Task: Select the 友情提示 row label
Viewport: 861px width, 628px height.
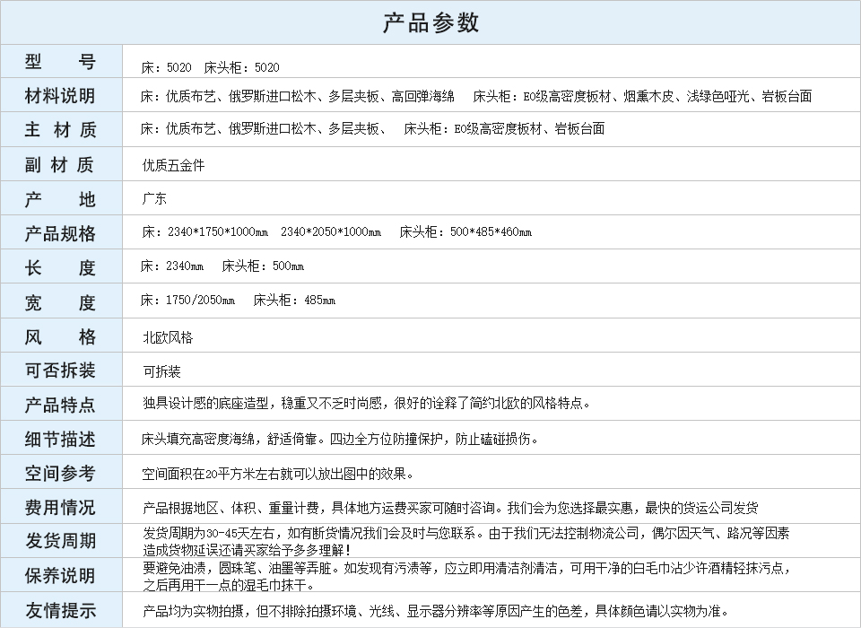Action: [60, 610]
